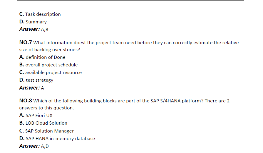Pick option D test strategy
The height and width of the screenshot is (153, 263).
coord(36,80)
